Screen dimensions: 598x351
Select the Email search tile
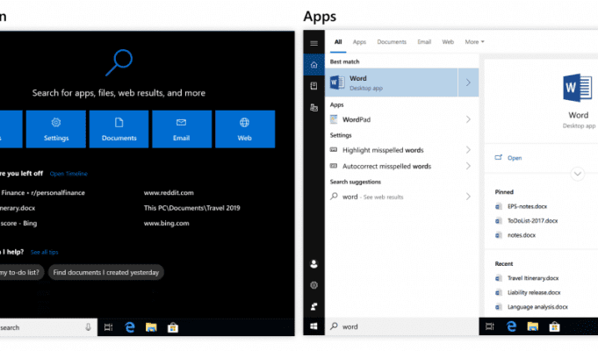click(x=182, y=129)
